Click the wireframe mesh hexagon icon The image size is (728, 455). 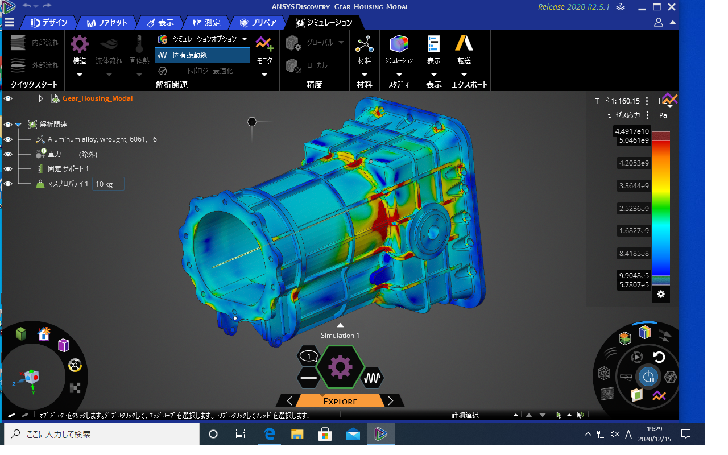pyautogui.click(x=671, y=377)
